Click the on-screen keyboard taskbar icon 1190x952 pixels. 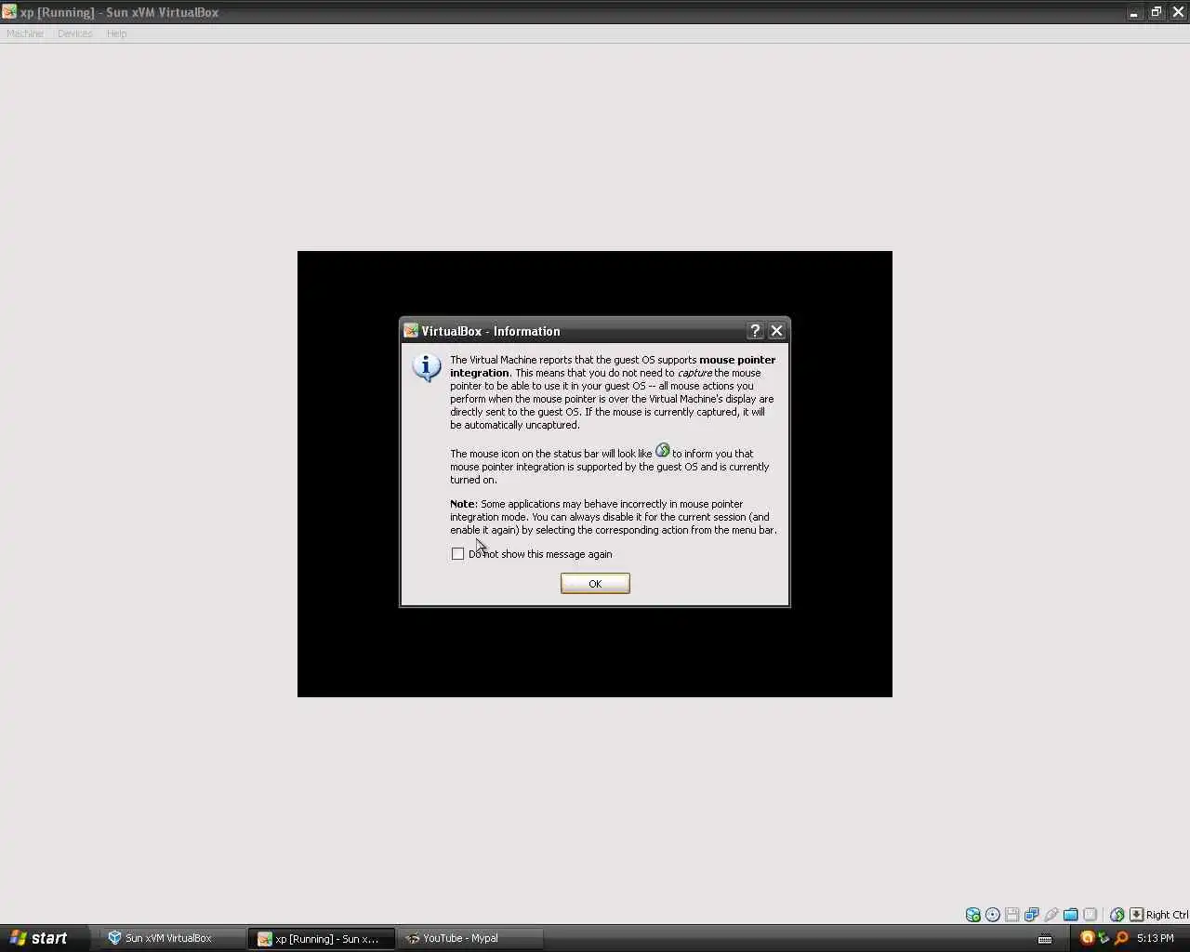point(1045,939)
